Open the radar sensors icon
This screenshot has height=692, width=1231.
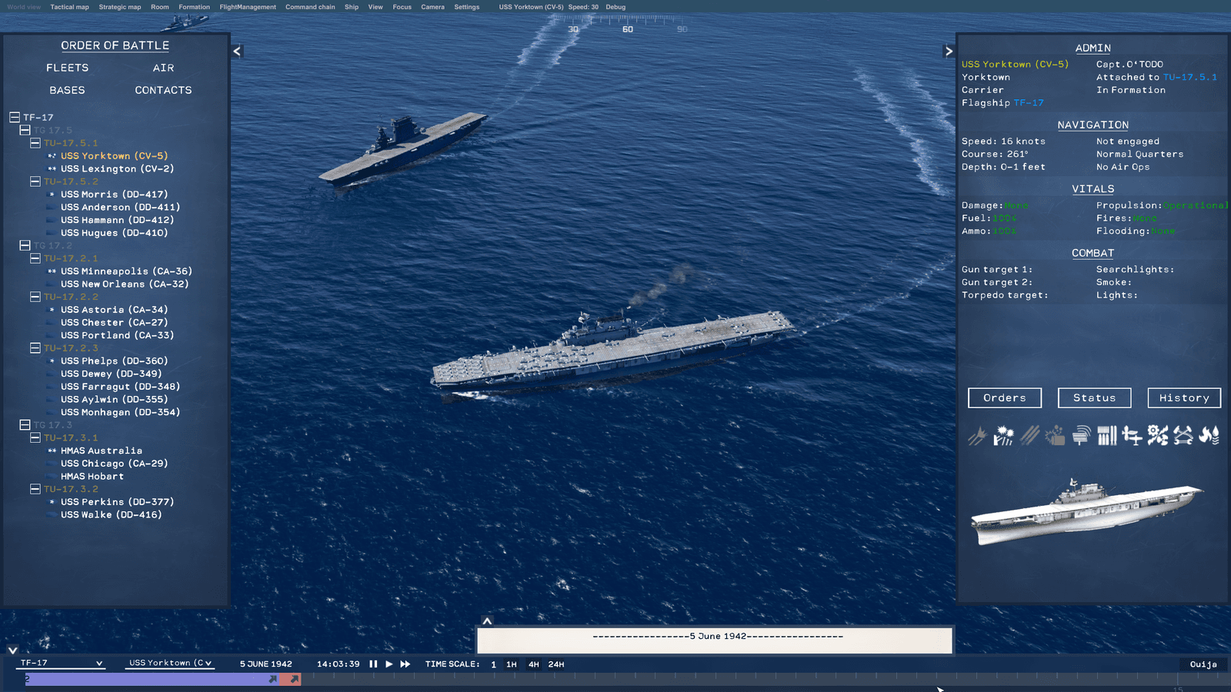pyautogui.click(x=1081, y=436)
